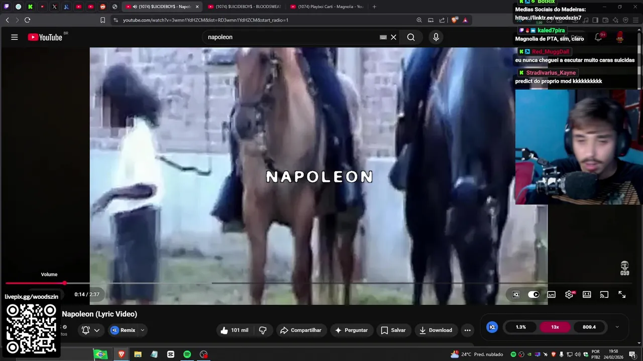This screenshot has height=361, width=643.
Task: Bookmark this page in the address bar
Action: pos(103,20)
